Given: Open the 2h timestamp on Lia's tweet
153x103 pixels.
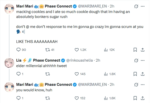Looking at the screenshot, I should point(98,60).
